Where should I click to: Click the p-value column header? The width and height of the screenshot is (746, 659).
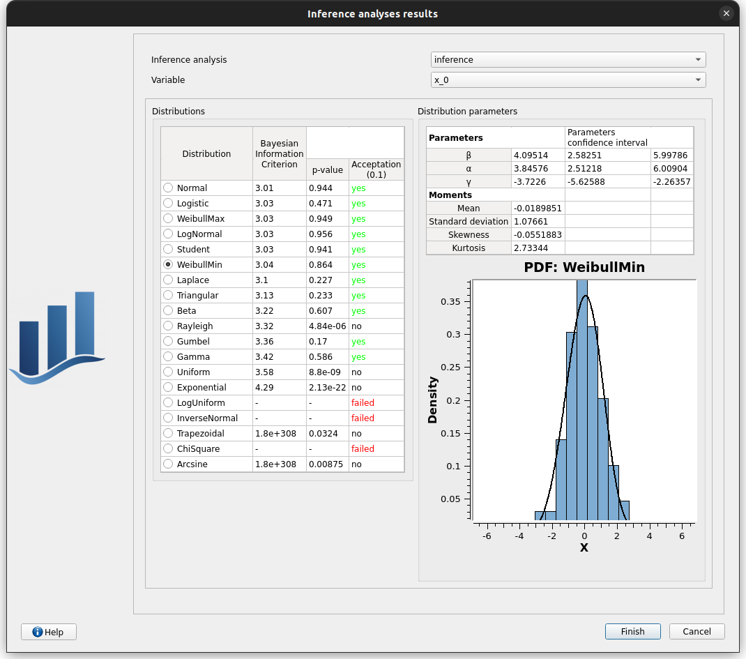click(x=327, y=169)
